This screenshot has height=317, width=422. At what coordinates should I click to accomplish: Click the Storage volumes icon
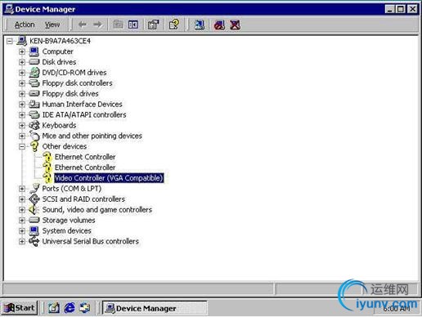click(34, 220)
